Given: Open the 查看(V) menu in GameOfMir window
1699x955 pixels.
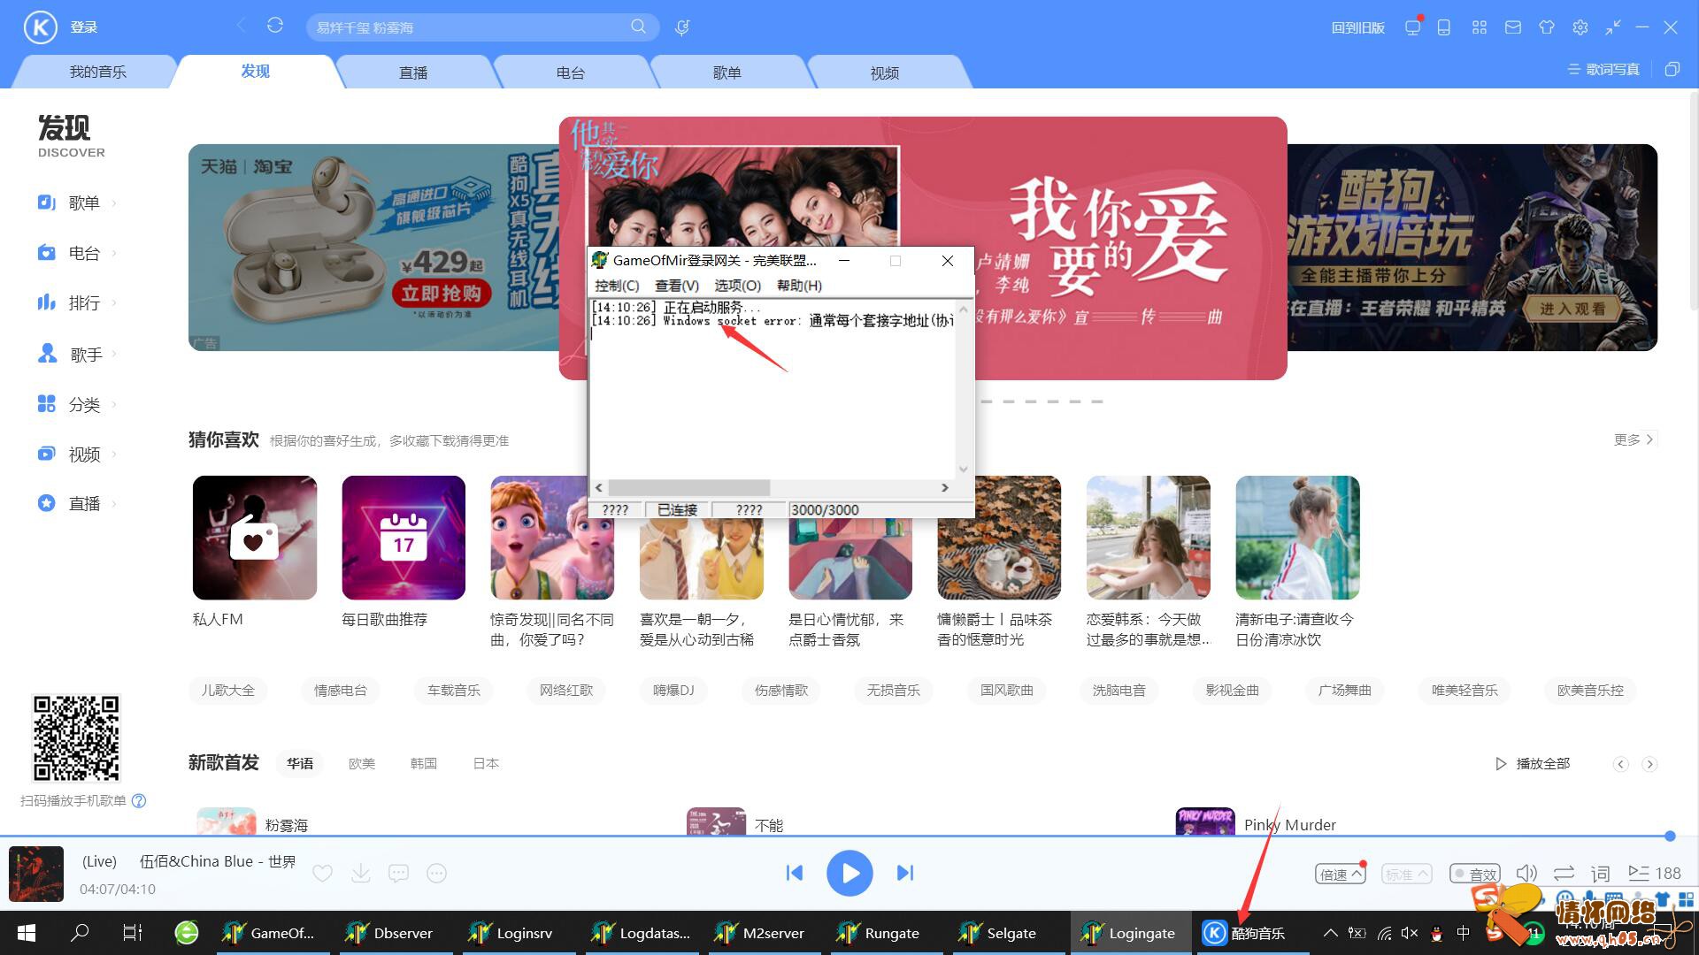Looking at the screenshot, I should pyautogui.click(x=677, y=286).
